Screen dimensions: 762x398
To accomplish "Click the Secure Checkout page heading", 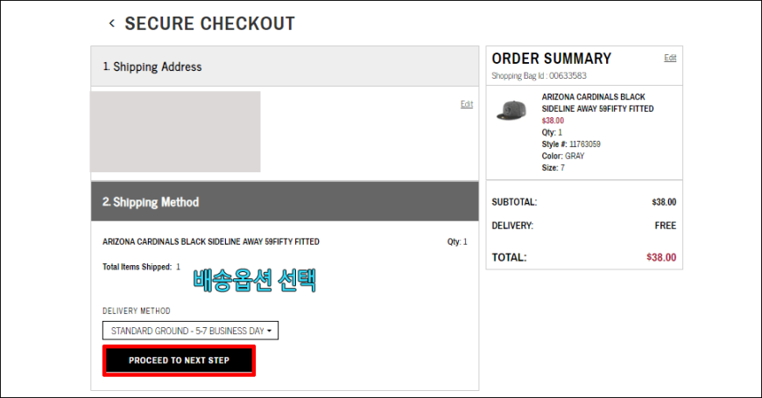I will tap(210, 24).
